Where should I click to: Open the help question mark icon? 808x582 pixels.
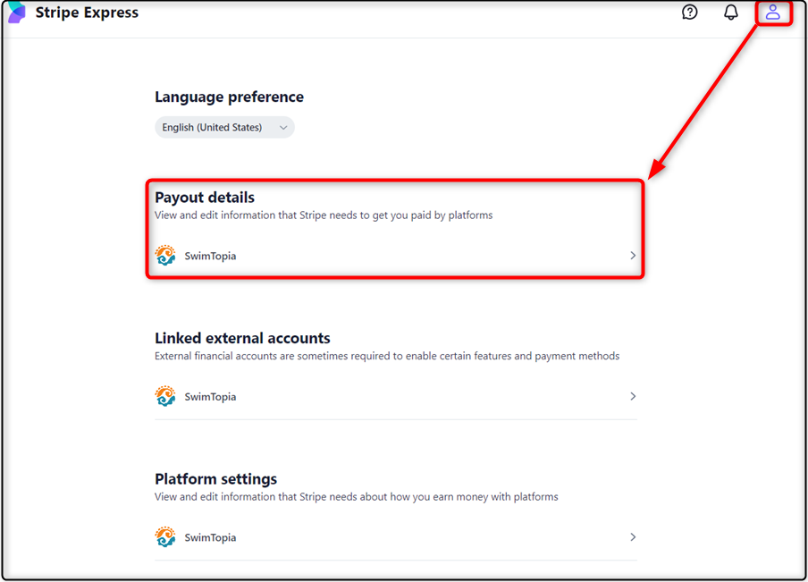tap(689, 12)
